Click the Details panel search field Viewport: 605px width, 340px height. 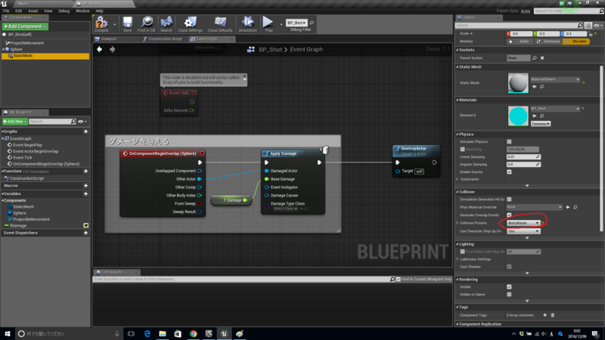pyautogui.click(x=517, y=26)
